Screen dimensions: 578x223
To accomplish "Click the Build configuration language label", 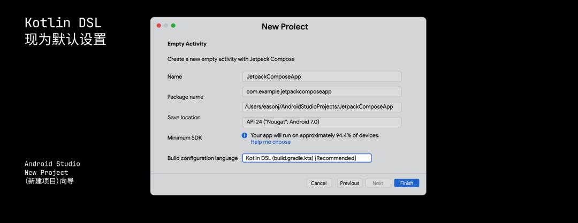I will [x=202, y=158].
